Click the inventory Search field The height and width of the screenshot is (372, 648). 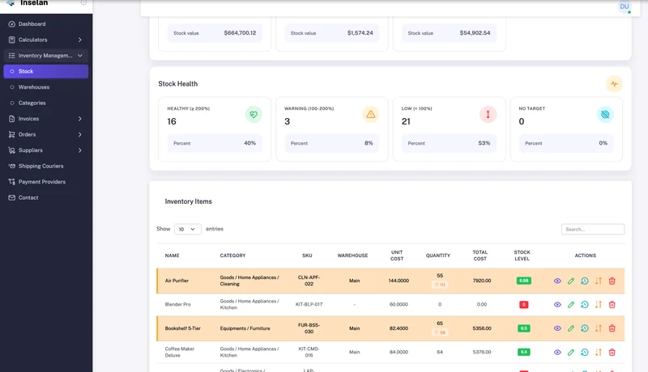(593, 230)
